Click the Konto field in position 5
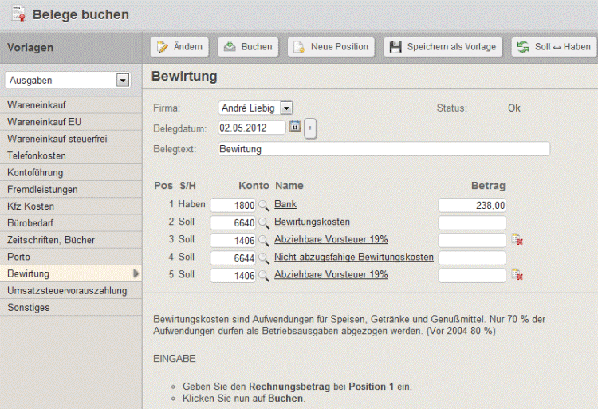This screenshot has width=598, height=409. (233, 276)
